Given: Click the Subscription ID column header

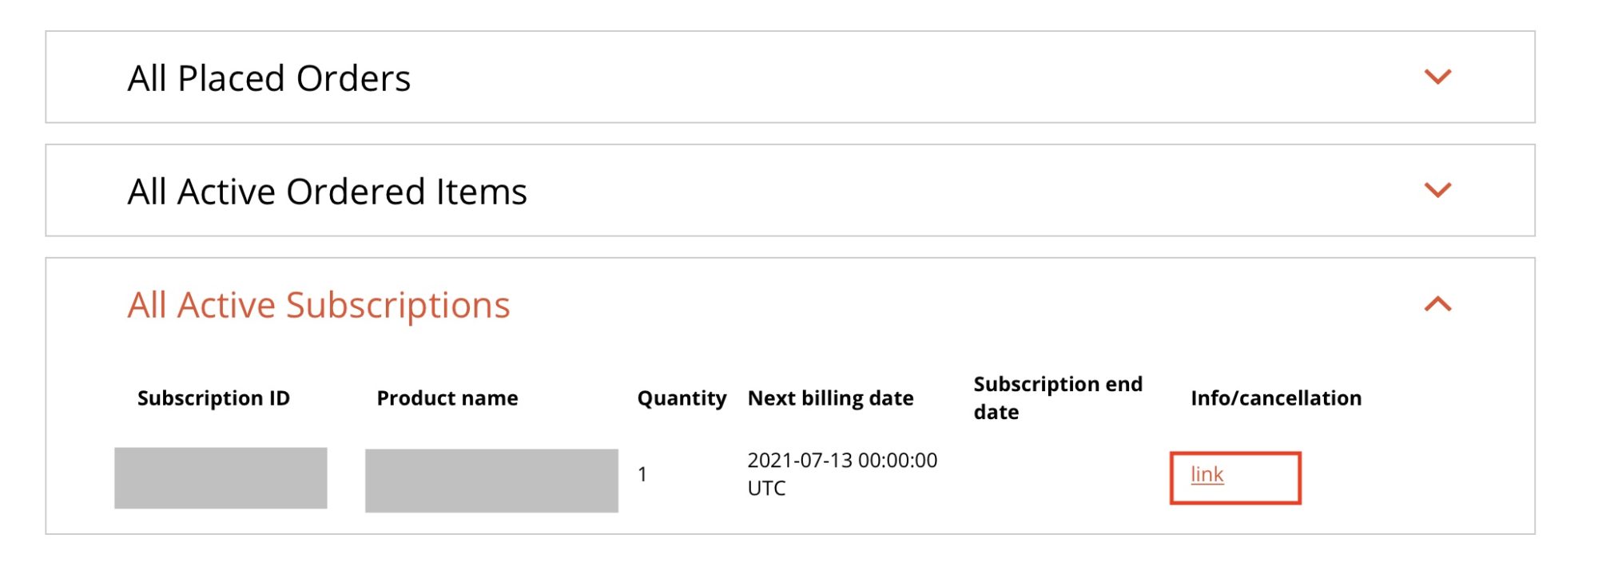Looking at the screenshot, I should coord(213,398).
